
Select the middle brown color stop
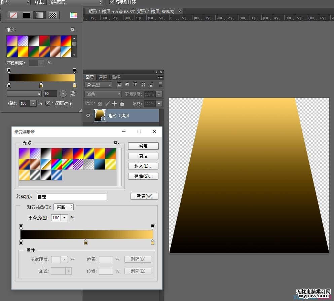click(86, 242)
